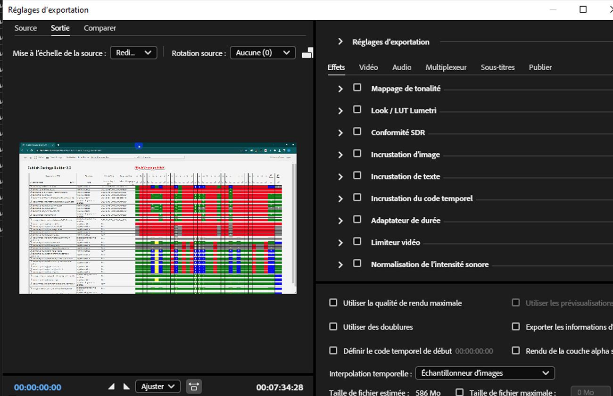
Task: Check Utiliser des doublures
Action: (333, 327)
